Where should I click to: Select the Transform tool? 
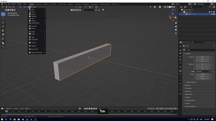coord(3,34)
